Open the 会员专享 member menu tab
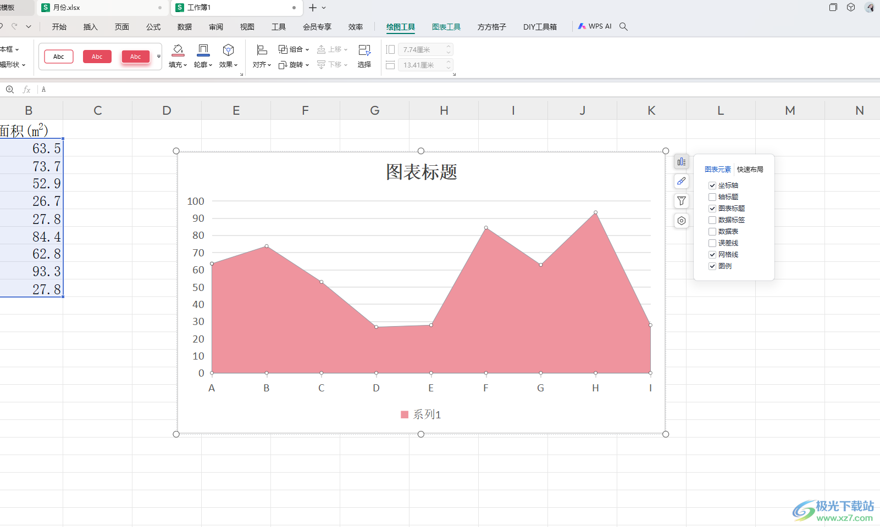Viewport: 880px width, 527px height. (x=317, y=27)
